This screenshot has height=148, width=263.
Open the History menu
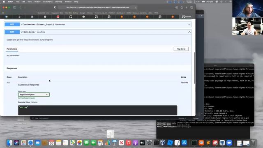point(37,2)
